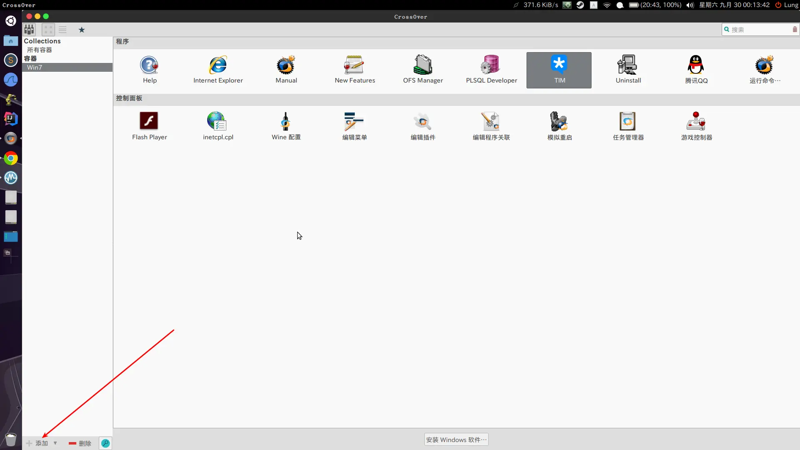800x450 pixels.
Task: Launch Google Chrome from launcher
Action: pyautogui.click(x=11, y=158)
